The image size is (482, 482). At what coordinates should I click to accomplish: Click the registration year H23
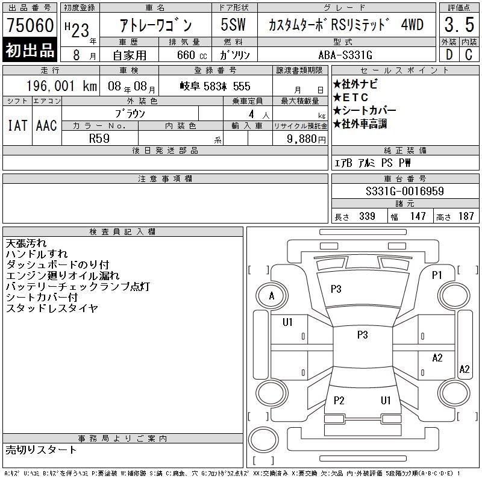77,30
